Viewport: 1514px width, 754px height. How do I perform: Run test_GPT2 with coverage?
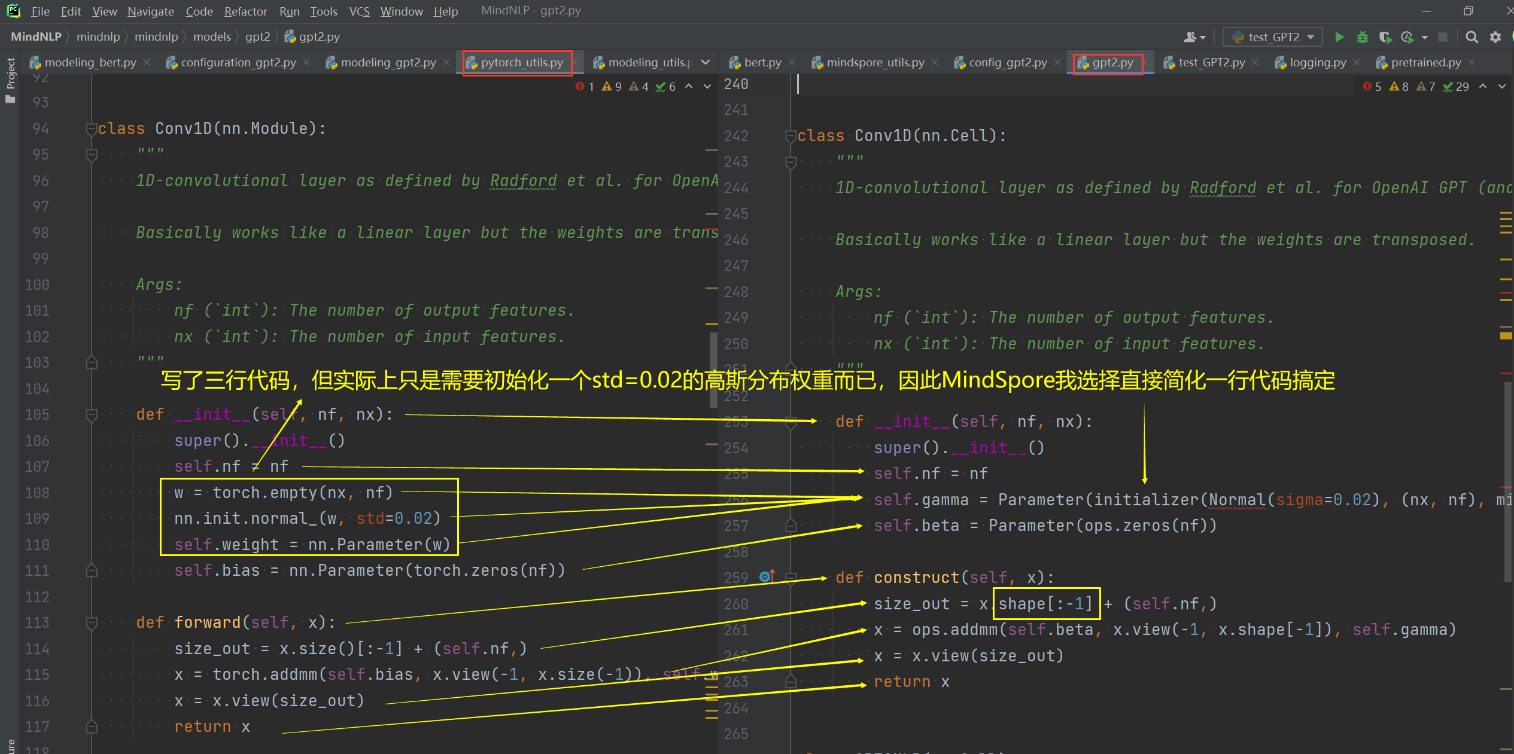coord(1385,37)
